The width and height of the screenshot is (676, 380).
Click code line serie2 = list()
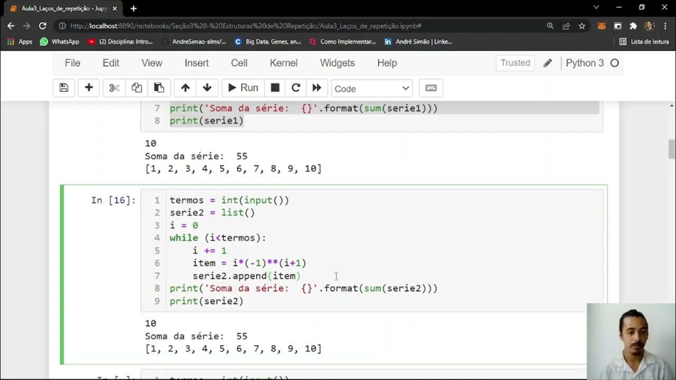[x=212, y=213]
